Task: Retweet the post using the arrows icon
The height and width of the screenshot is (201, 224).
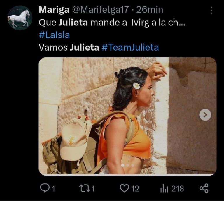Action: point(85,188)
